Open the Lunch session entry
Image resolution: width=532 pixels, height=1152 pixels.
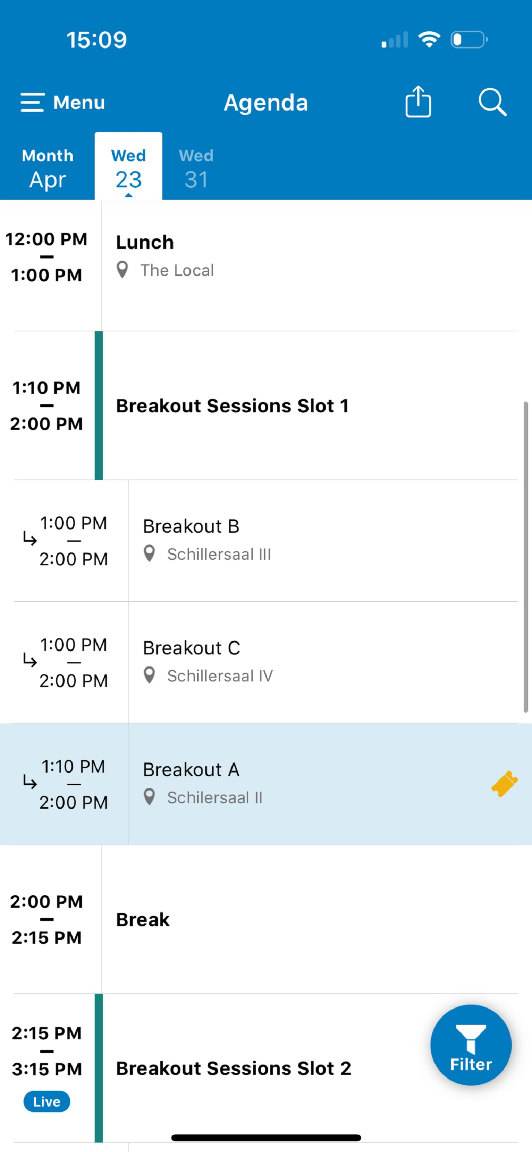[x=266, y=266]
